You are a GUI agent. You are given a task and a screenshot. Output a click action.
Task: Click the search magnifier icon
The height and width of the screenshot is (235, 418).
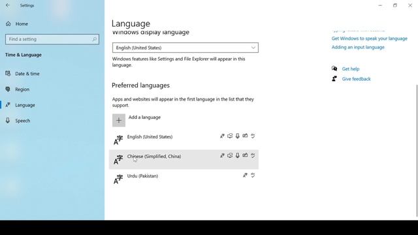click(94, 39)
